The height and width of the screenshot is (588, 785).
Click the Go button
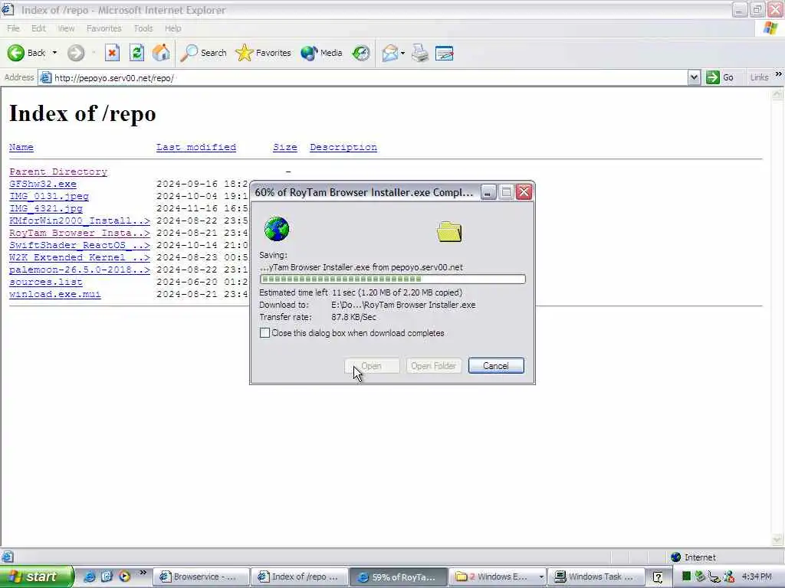720,77
